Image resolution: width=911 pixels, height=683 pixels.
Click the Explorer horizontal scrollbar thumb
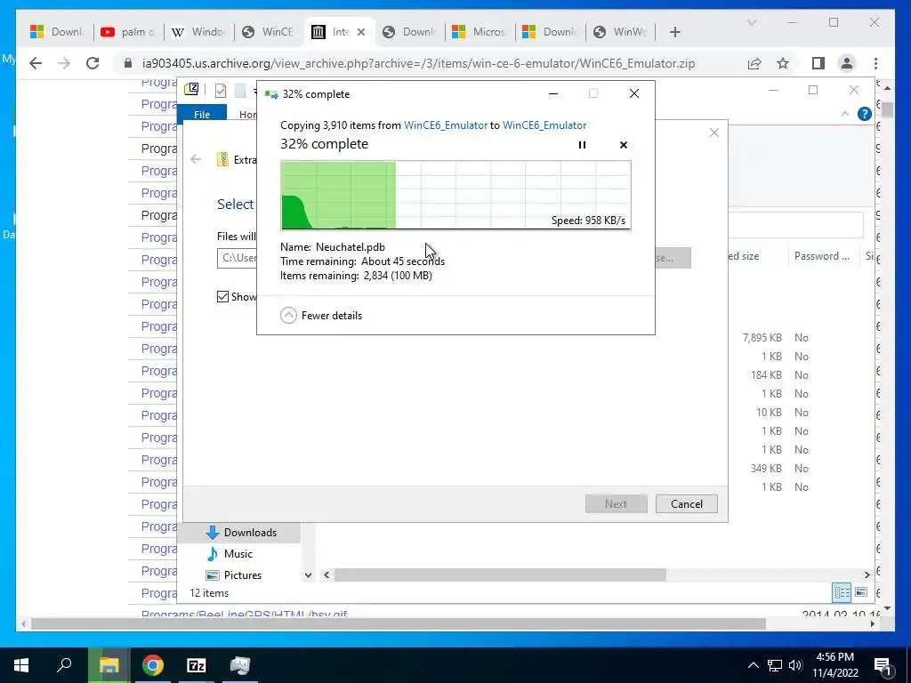click(x=500, y=575)
